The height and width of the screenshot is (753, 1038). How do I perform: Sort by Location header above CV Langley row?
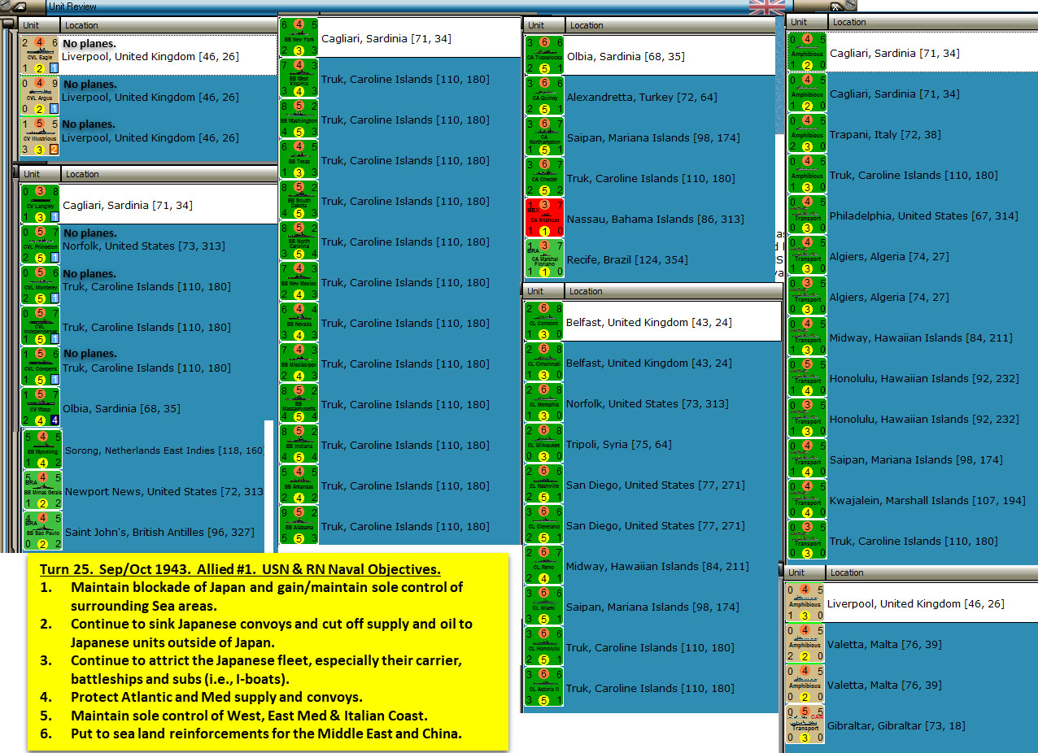pyautogui.click(x=169, y=174)
